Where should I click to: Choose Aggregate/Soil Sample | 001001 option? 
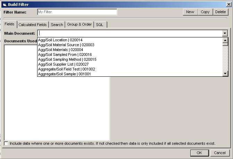64,74
